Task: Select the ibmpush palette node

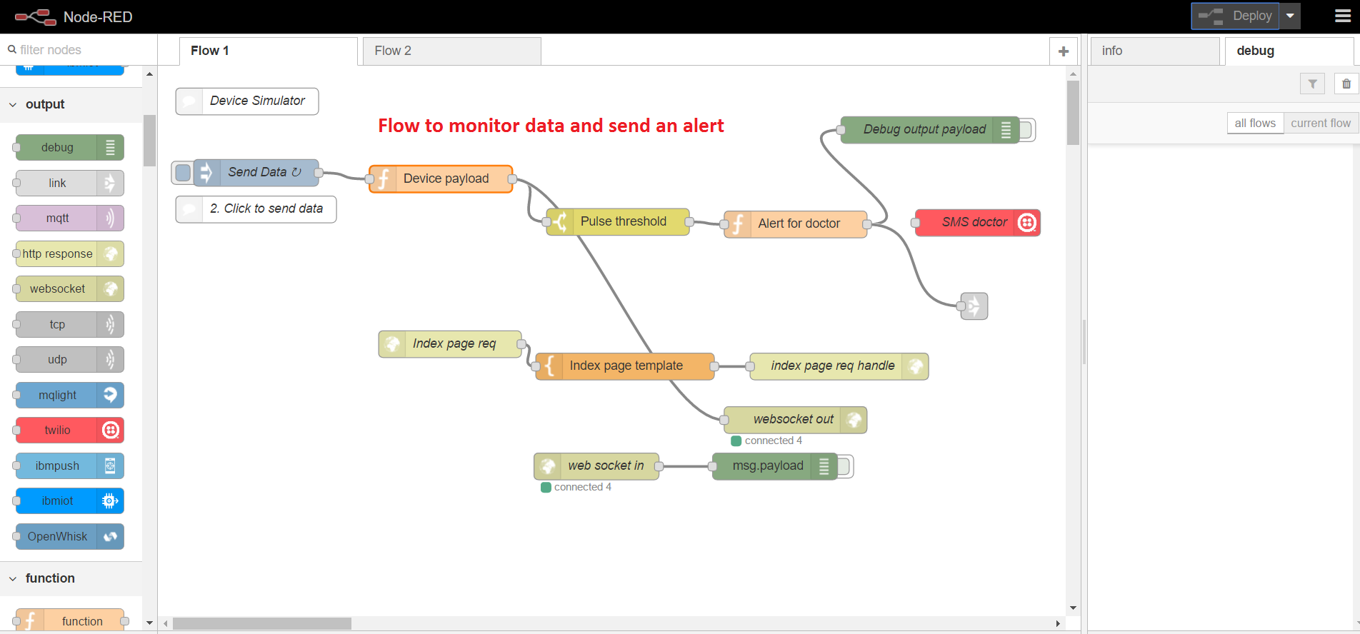Action: [69, 466]
